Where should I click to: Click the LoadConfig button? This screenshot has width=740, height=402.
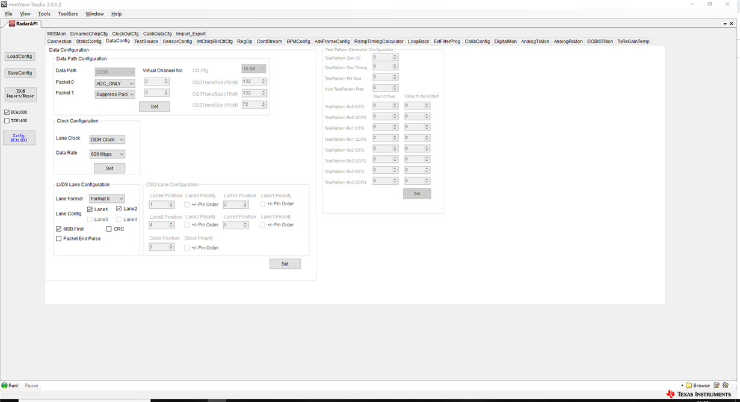click(x=20, y=57)
